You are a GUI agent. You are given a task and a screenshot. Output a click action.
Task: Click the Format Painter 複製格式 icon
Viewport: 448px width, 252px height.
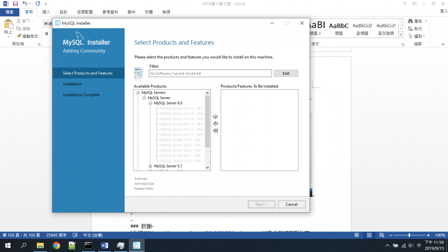tap(18, 36)
